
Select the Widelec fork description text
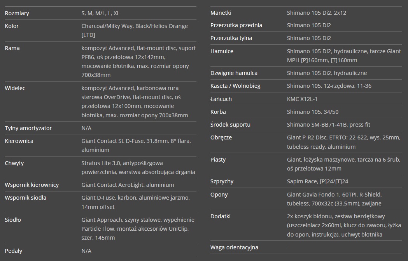tap(135, 102)
